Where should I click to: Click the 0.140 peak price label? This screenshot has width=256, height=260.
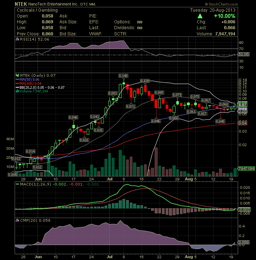pyautogui.click(x=123, y=76)
